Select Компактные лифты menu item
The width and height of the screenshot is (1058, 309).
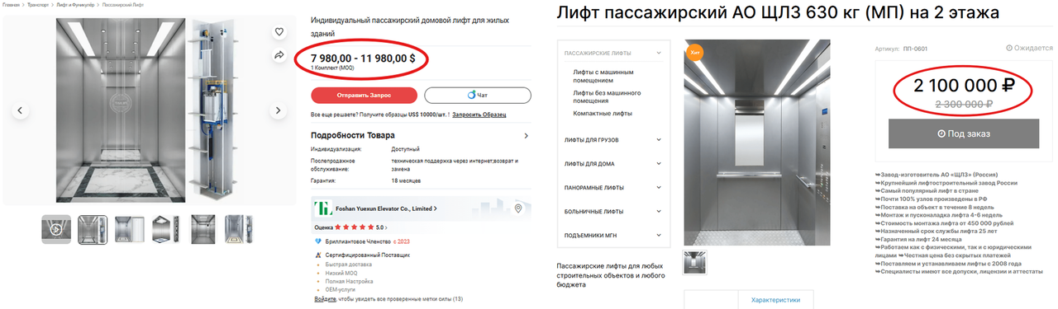pyautogui.click(x=603, y=113)
